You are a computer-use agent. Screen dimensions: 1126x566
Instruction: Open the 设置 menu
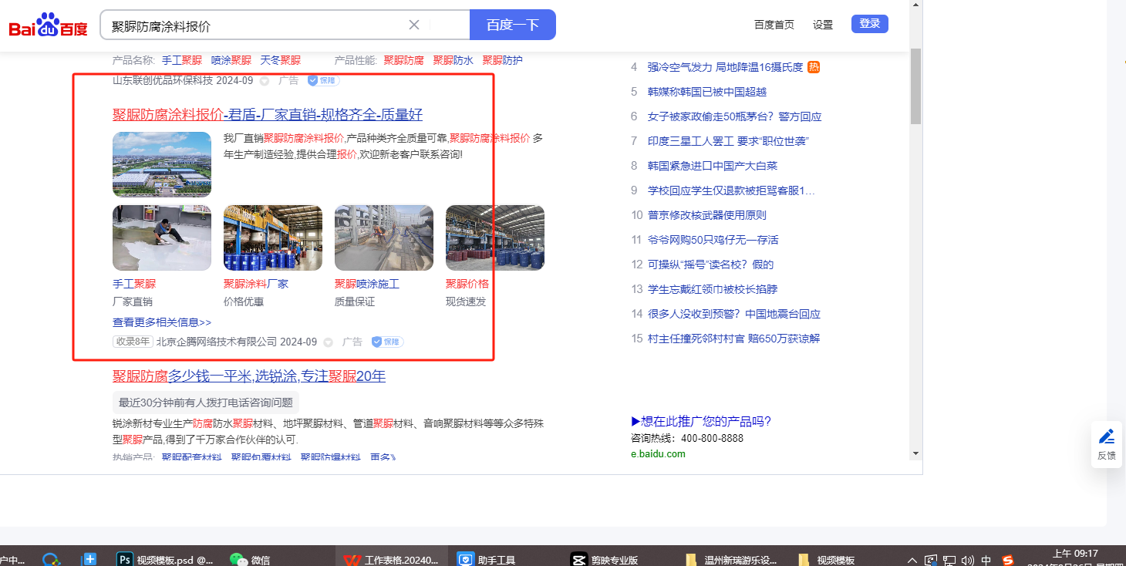pos(823,25)
